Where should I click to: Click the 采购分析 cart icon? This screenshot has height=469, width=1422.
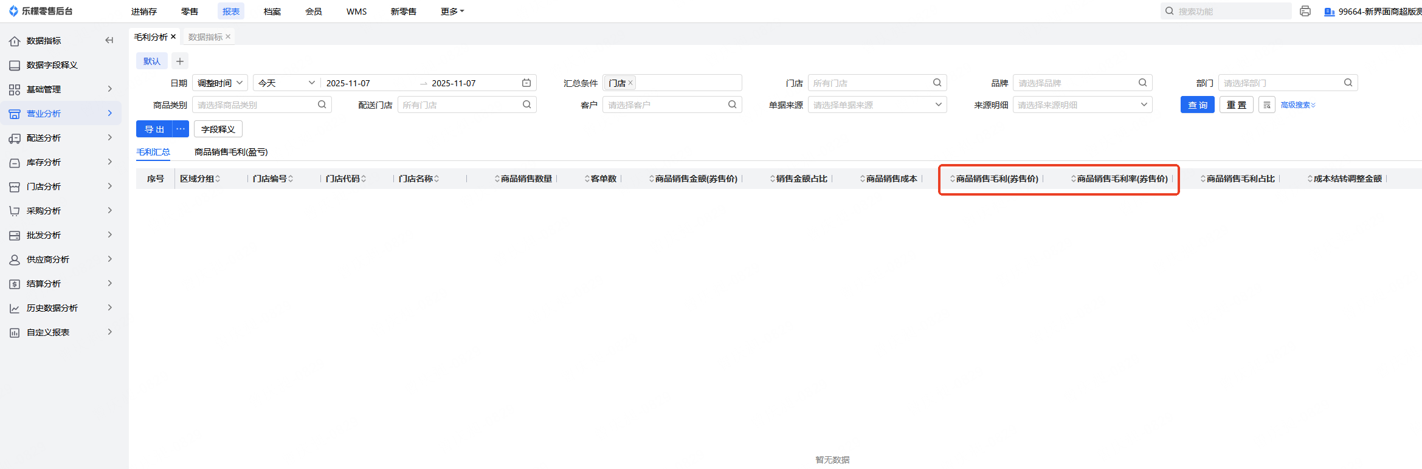pos(15,211)
